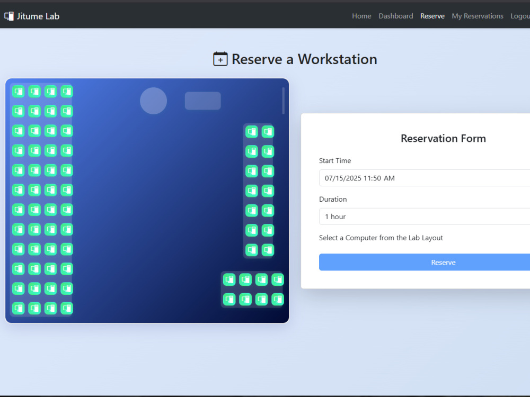
Task: Choose right computer in fifth row of two-column block
Action: pyautogui.click(x=268, y=211)
